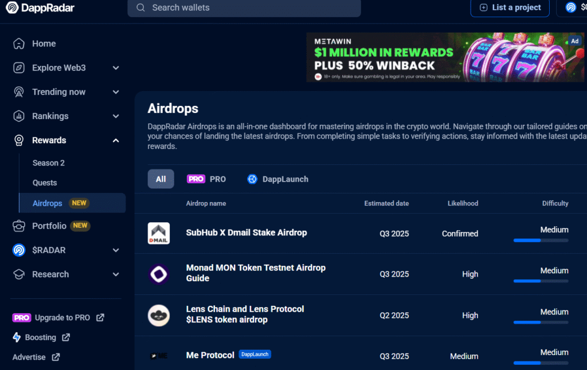
Task: Open the Dmail project logo thumbnail
Action: click(x=159, y=234)
